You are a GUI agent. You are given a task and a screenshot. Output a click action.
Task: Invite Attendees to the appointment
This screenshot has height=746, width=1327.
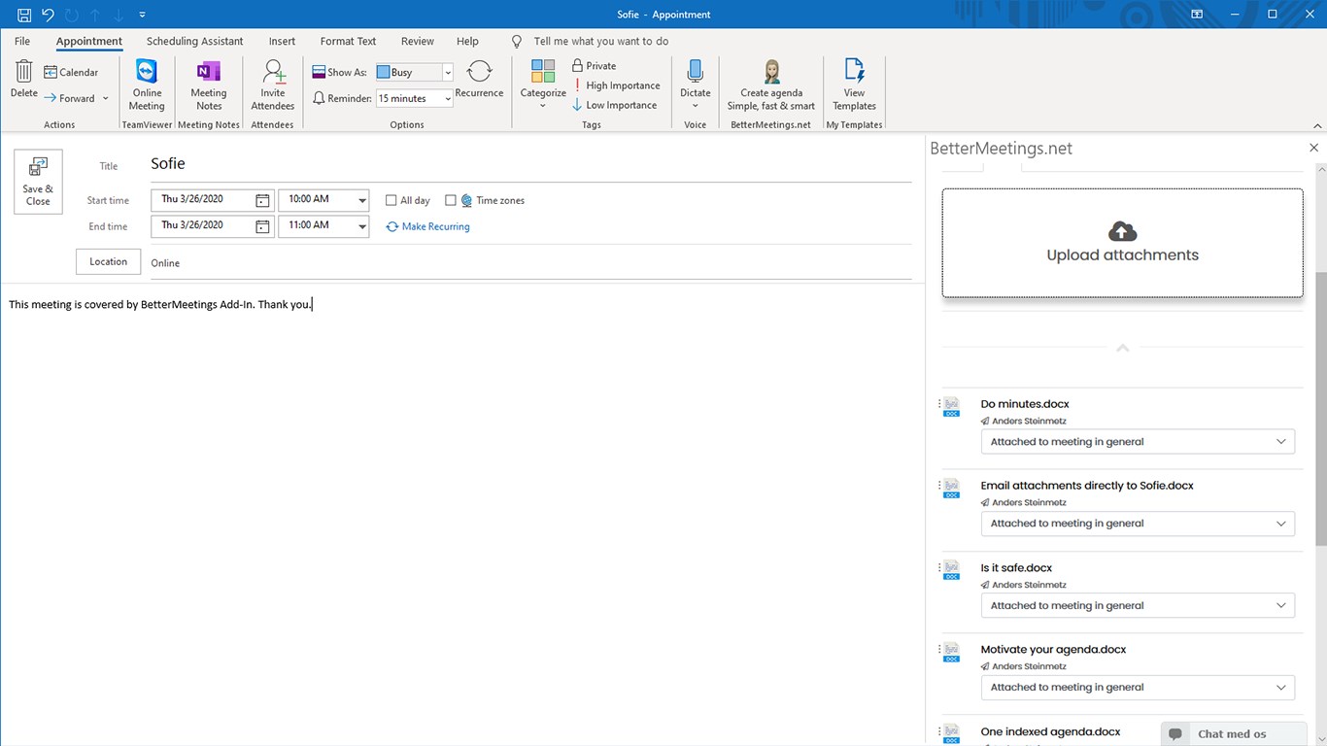point(273,85)
